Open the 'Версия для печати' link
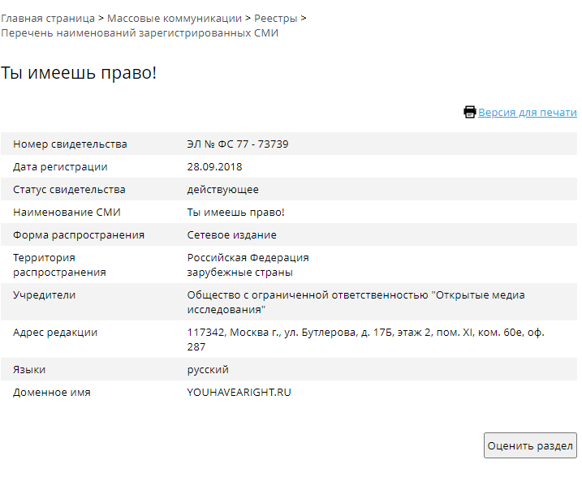This screenshot has width=582, height=490. (527, 113)
